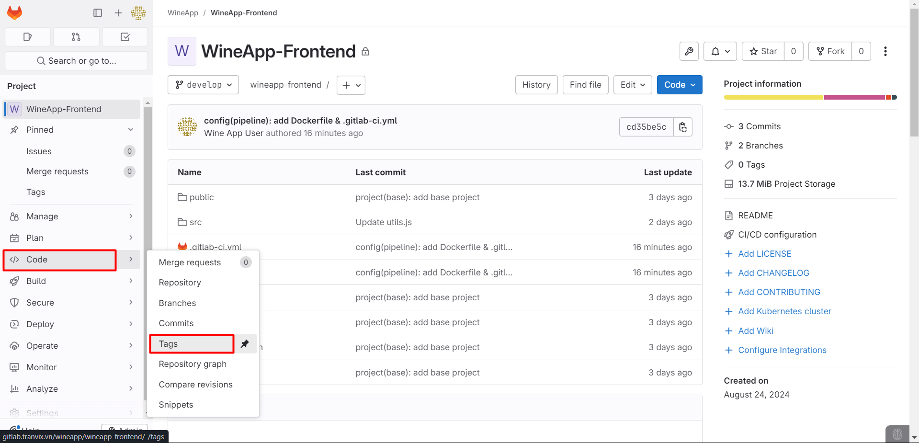The image size is (919, 443).
Task: Choose Repository graph from Code submenu
Action: click(193, 364)
